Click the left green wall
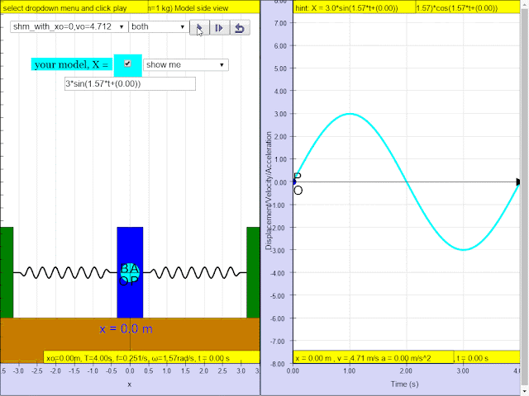 (x=7, y=272)
